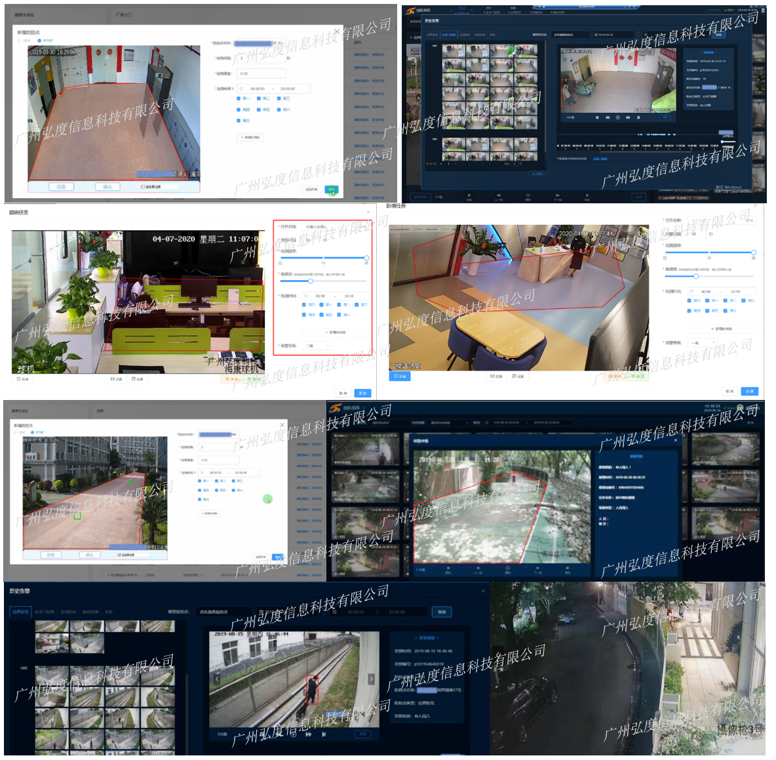Show previous image in bottom 历史告警 viewer
776x760 pixels.
(218, 679)
